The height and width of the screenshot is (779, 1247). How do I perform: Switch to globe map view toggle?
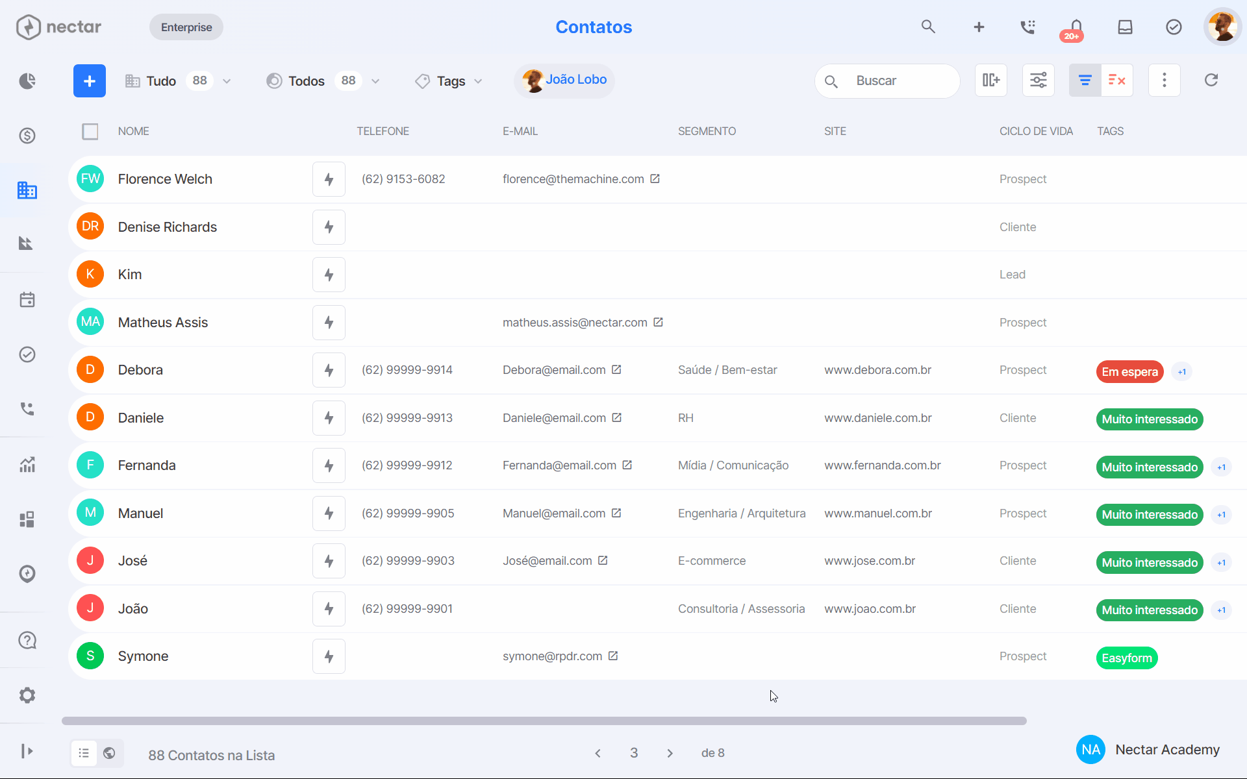coord(109,753)
